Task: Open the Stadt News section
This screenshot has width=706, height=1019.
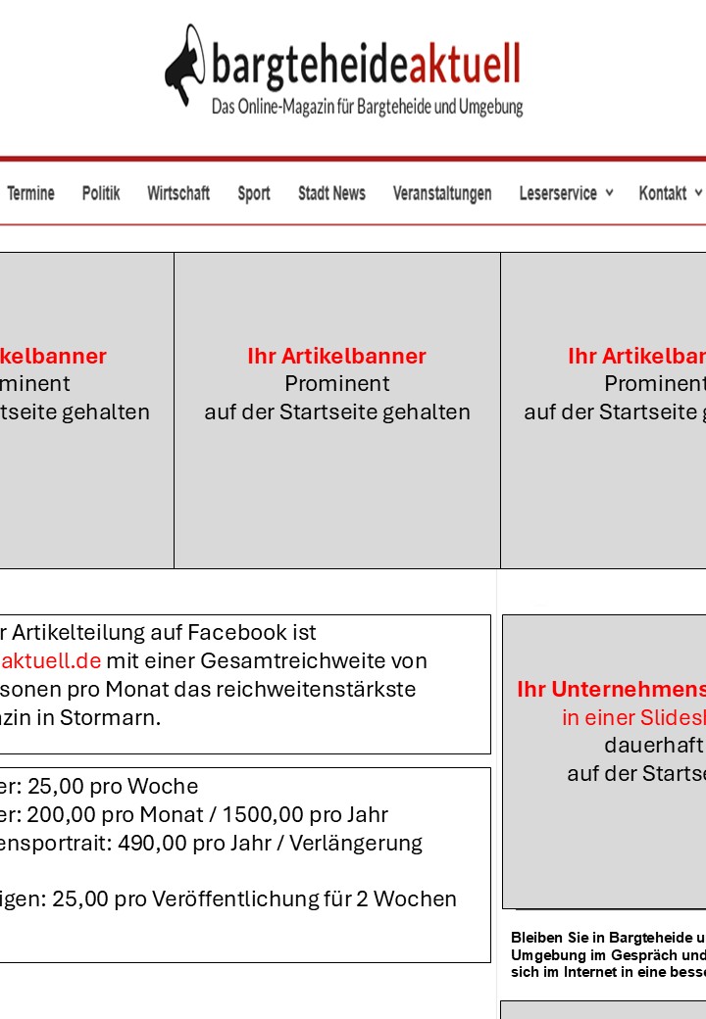Action: (x=331, y=193)
